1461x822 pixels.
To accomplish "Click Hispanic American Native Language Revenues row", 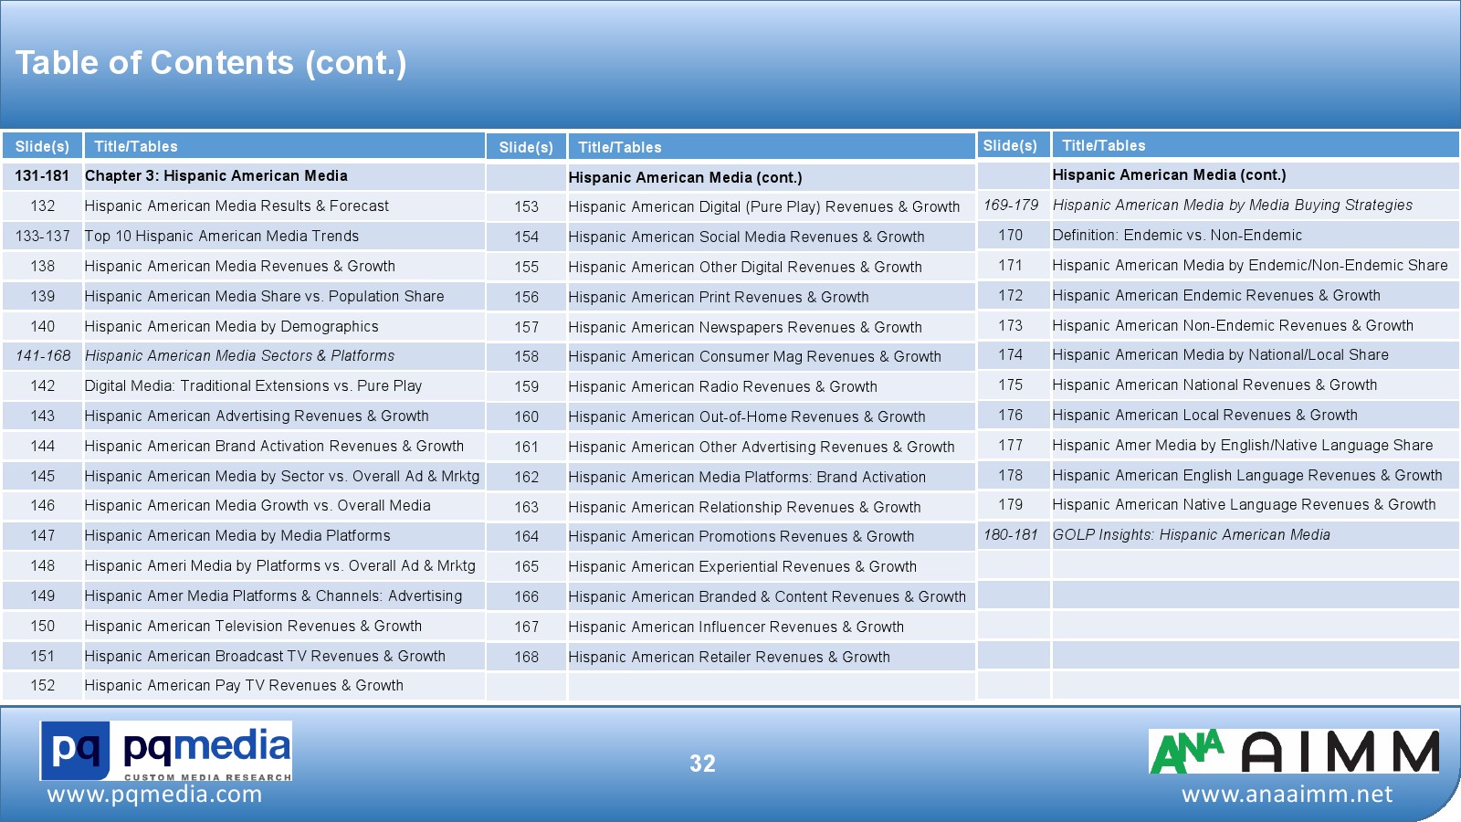I will pos(1244,505).
